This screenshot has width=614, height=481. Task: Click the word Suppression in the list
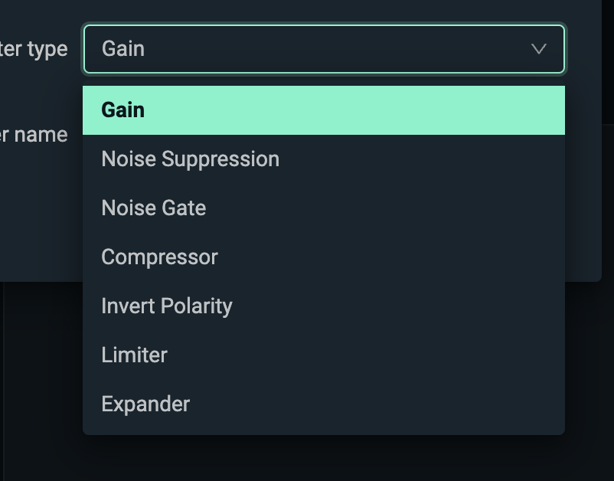pos(230,159)
